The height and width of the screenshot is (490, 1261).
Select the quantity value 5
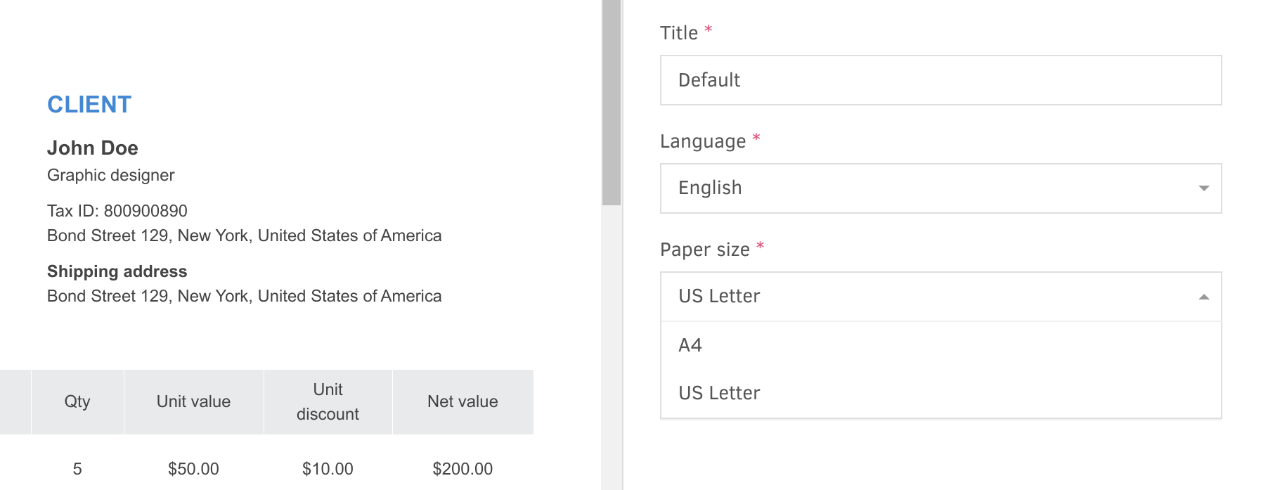[x=77, y=468]
